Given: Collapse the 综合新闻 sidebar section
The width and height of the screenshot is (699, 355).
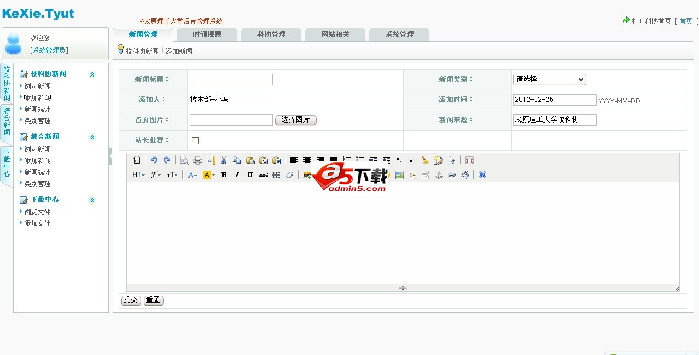Looking at the screenshot, I should tap(92, 137).
